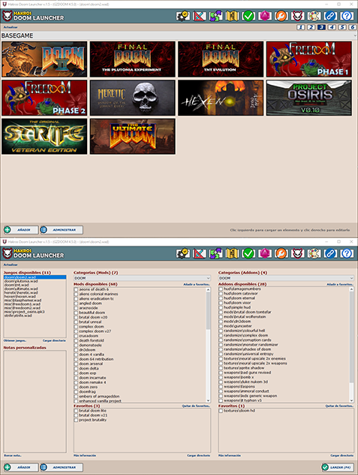Enable the 'hud\damagenumbers' addon checkbox
The image size is (358, 475).
[221, 289]
